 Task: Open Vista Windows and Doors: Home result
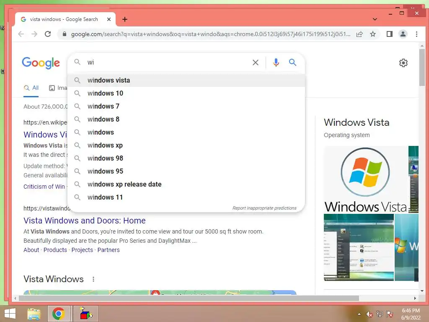[85, 221]
